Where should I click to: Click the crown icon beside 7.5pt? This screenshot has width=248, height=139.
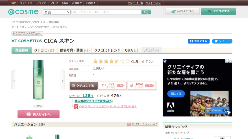point(143,61)
